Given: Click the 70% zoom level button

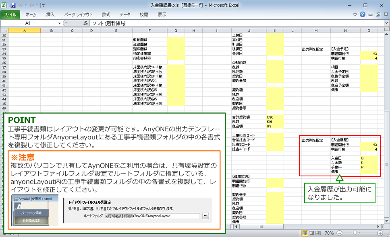Looking at the screenshot, I should tap(329, 233).
